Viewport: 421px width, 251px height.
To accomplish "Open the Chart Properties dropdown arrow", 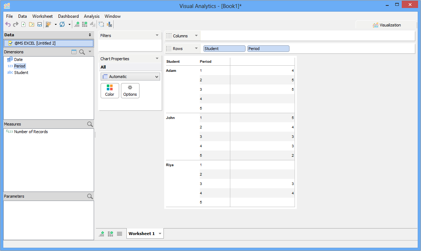I will pos(157,58).
